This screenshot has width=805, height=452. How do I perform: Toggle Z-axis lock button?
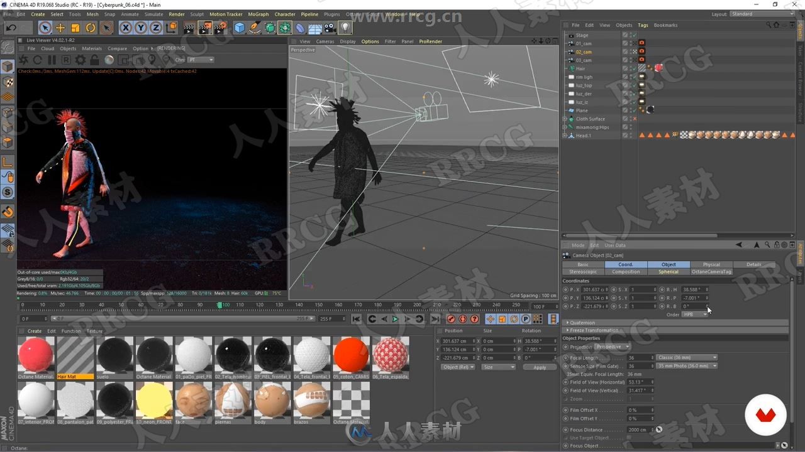tap(155, 28)
